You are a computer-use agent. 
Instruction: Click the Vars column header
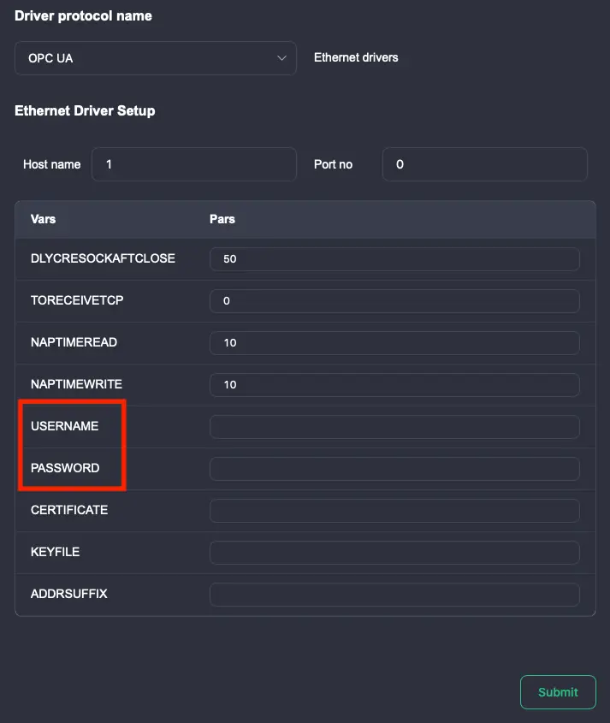[x=43, y=219]
